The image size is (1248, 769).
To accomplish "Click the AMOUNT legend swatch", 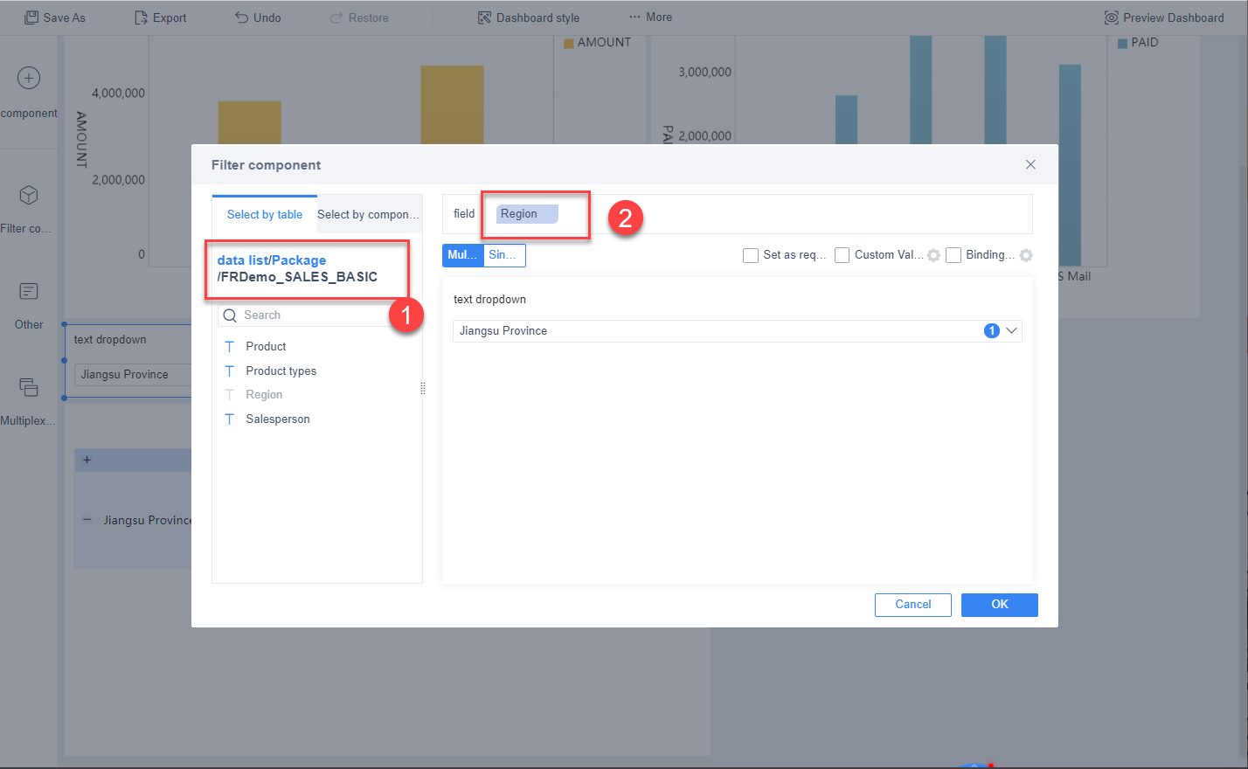I will [569, 43].
